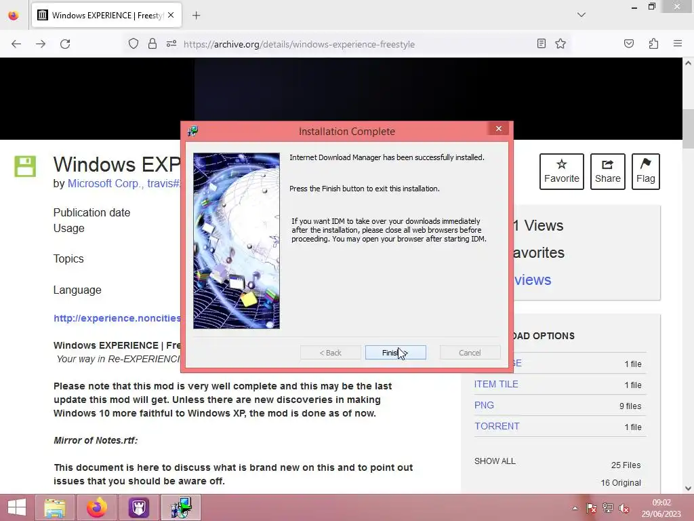Open Action Center flag in tray
Viewport: 694px width, 521px height.
pos(591,508)
